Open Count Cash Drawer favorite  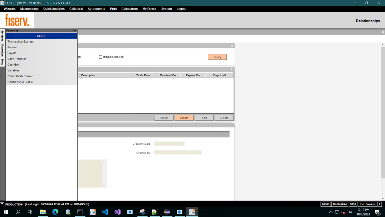pos(41,76)
